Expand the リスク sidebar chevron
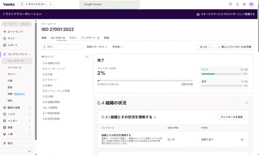 [30, 114]
